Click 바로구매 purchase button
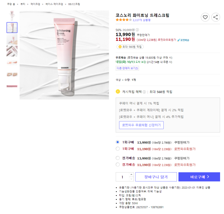The image size is (224, 214). click(199, 177)
